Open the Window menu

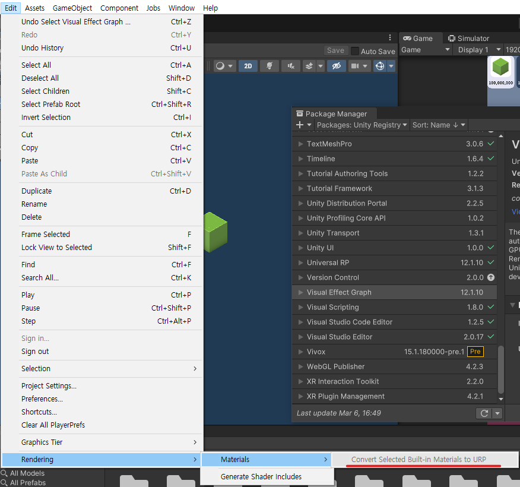(x=182, y=8)
